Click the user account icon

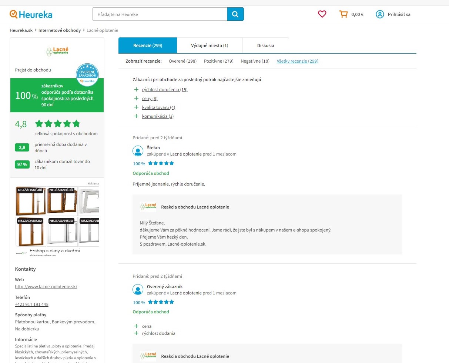click(380, 14)
